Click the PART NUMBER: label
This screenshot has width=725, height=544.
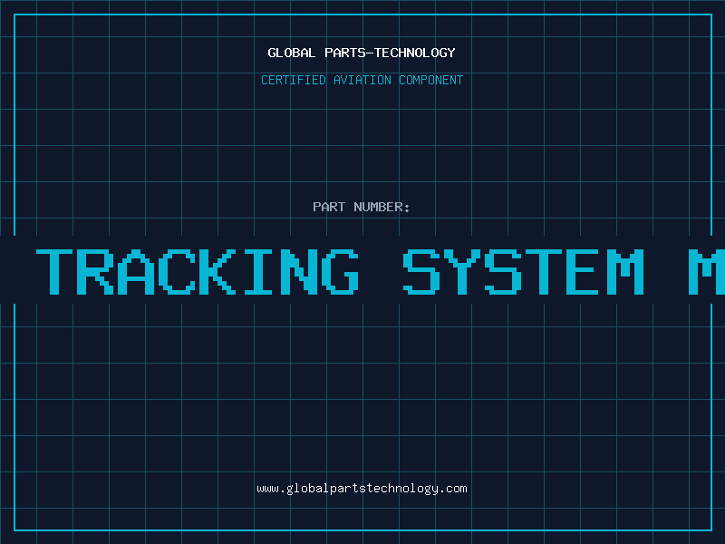tap(362, 207)
